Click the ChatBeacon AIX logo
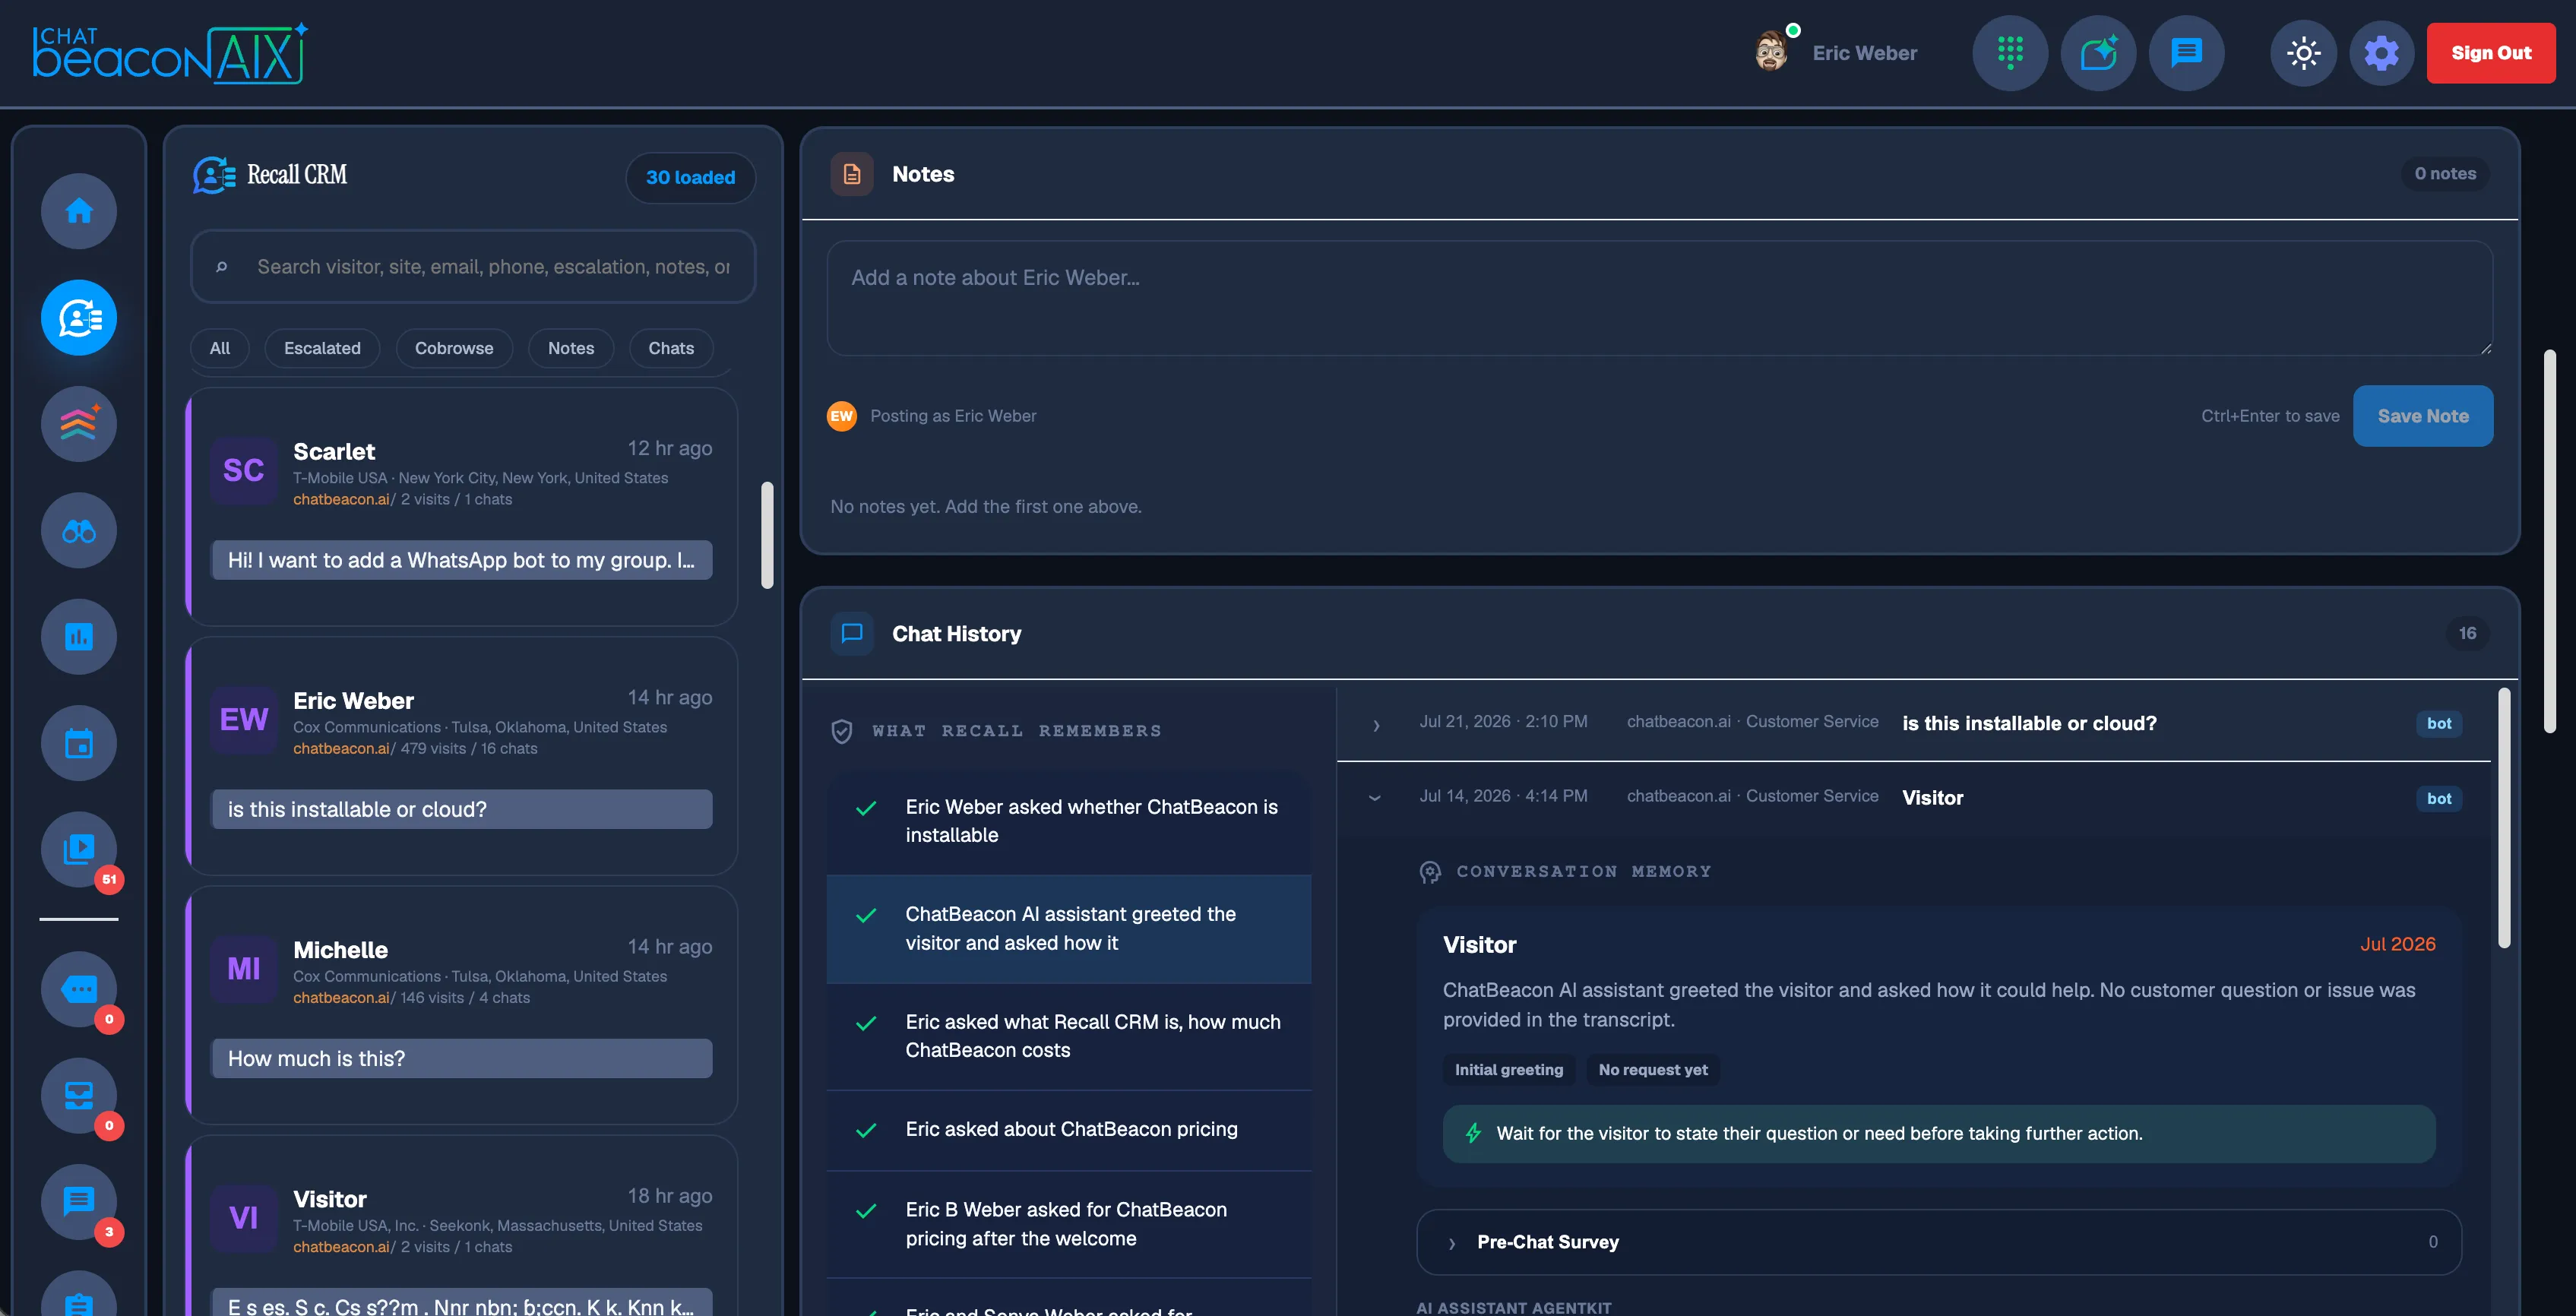The height and width of the screenshot is (1316, 2576). (170, 53)
